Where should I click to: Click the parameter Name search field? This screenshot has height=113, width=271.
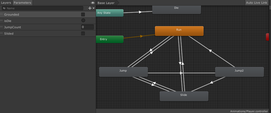click(43, 8)
